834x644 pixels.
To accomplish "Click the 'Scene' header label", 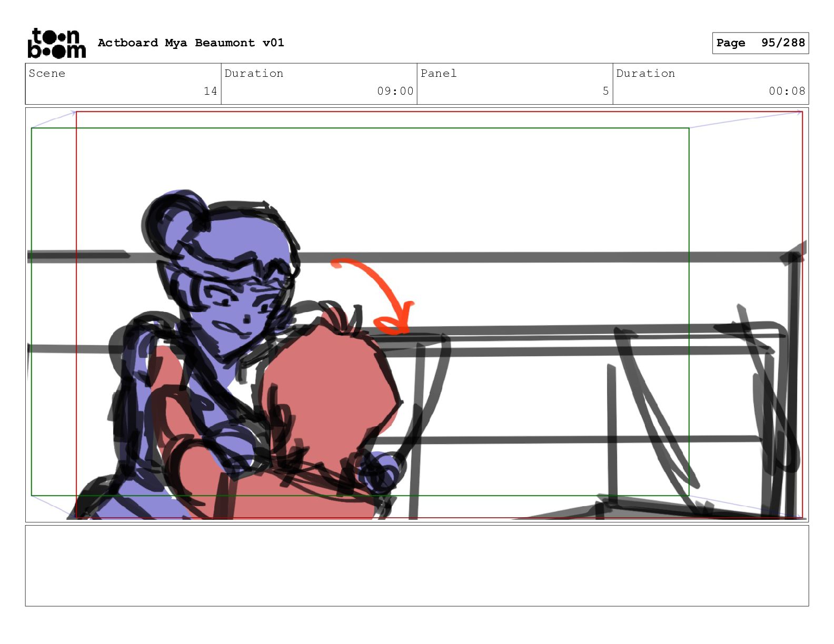I will (x=47, y=73).
